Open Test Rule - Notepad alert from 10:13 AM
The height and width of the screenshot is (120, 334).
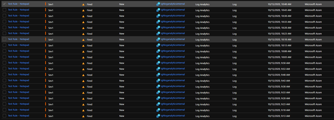coord(18,45)
